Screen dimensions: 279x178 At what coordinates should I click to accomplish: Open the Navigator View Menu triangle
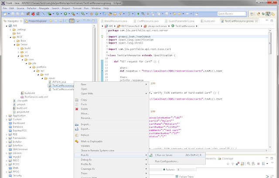pos(84,20)
